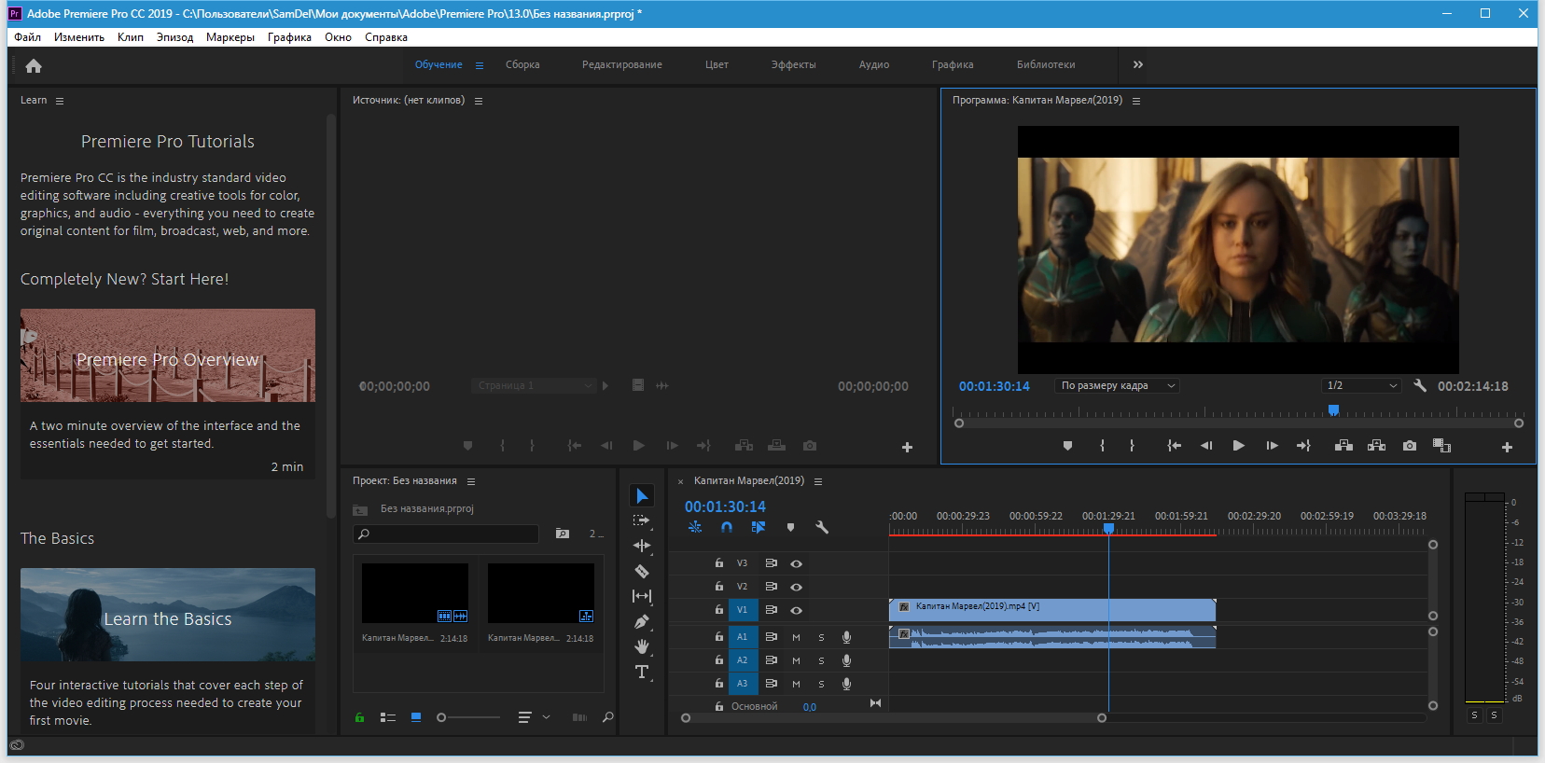Select the Hand tool
This screenshot has height=763, width=1545.
pos(642,646)
